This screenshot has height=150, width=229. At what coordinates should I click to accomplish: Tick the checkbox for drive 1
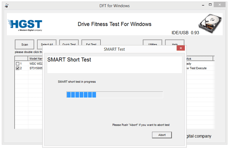[x=18, y=64]
